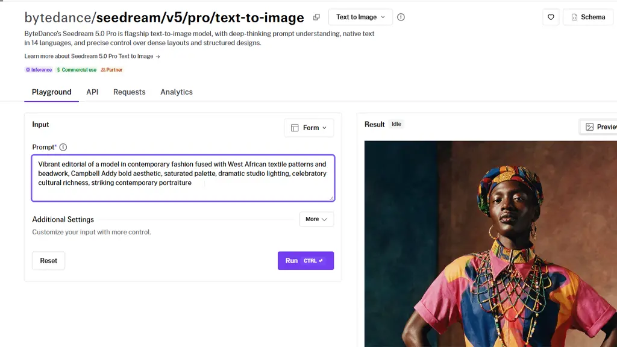Switch to the API tab
This screenshot has height=347, width=617.
click(92, 92)
